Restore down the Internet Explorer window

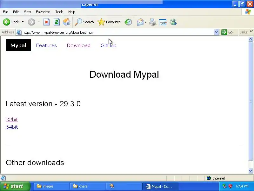tap(243, 4)
